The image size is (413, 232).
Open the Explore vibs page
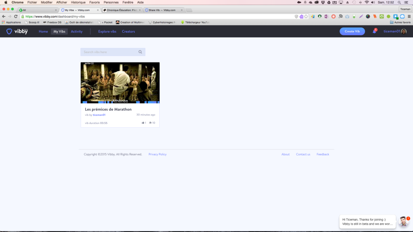107,31
